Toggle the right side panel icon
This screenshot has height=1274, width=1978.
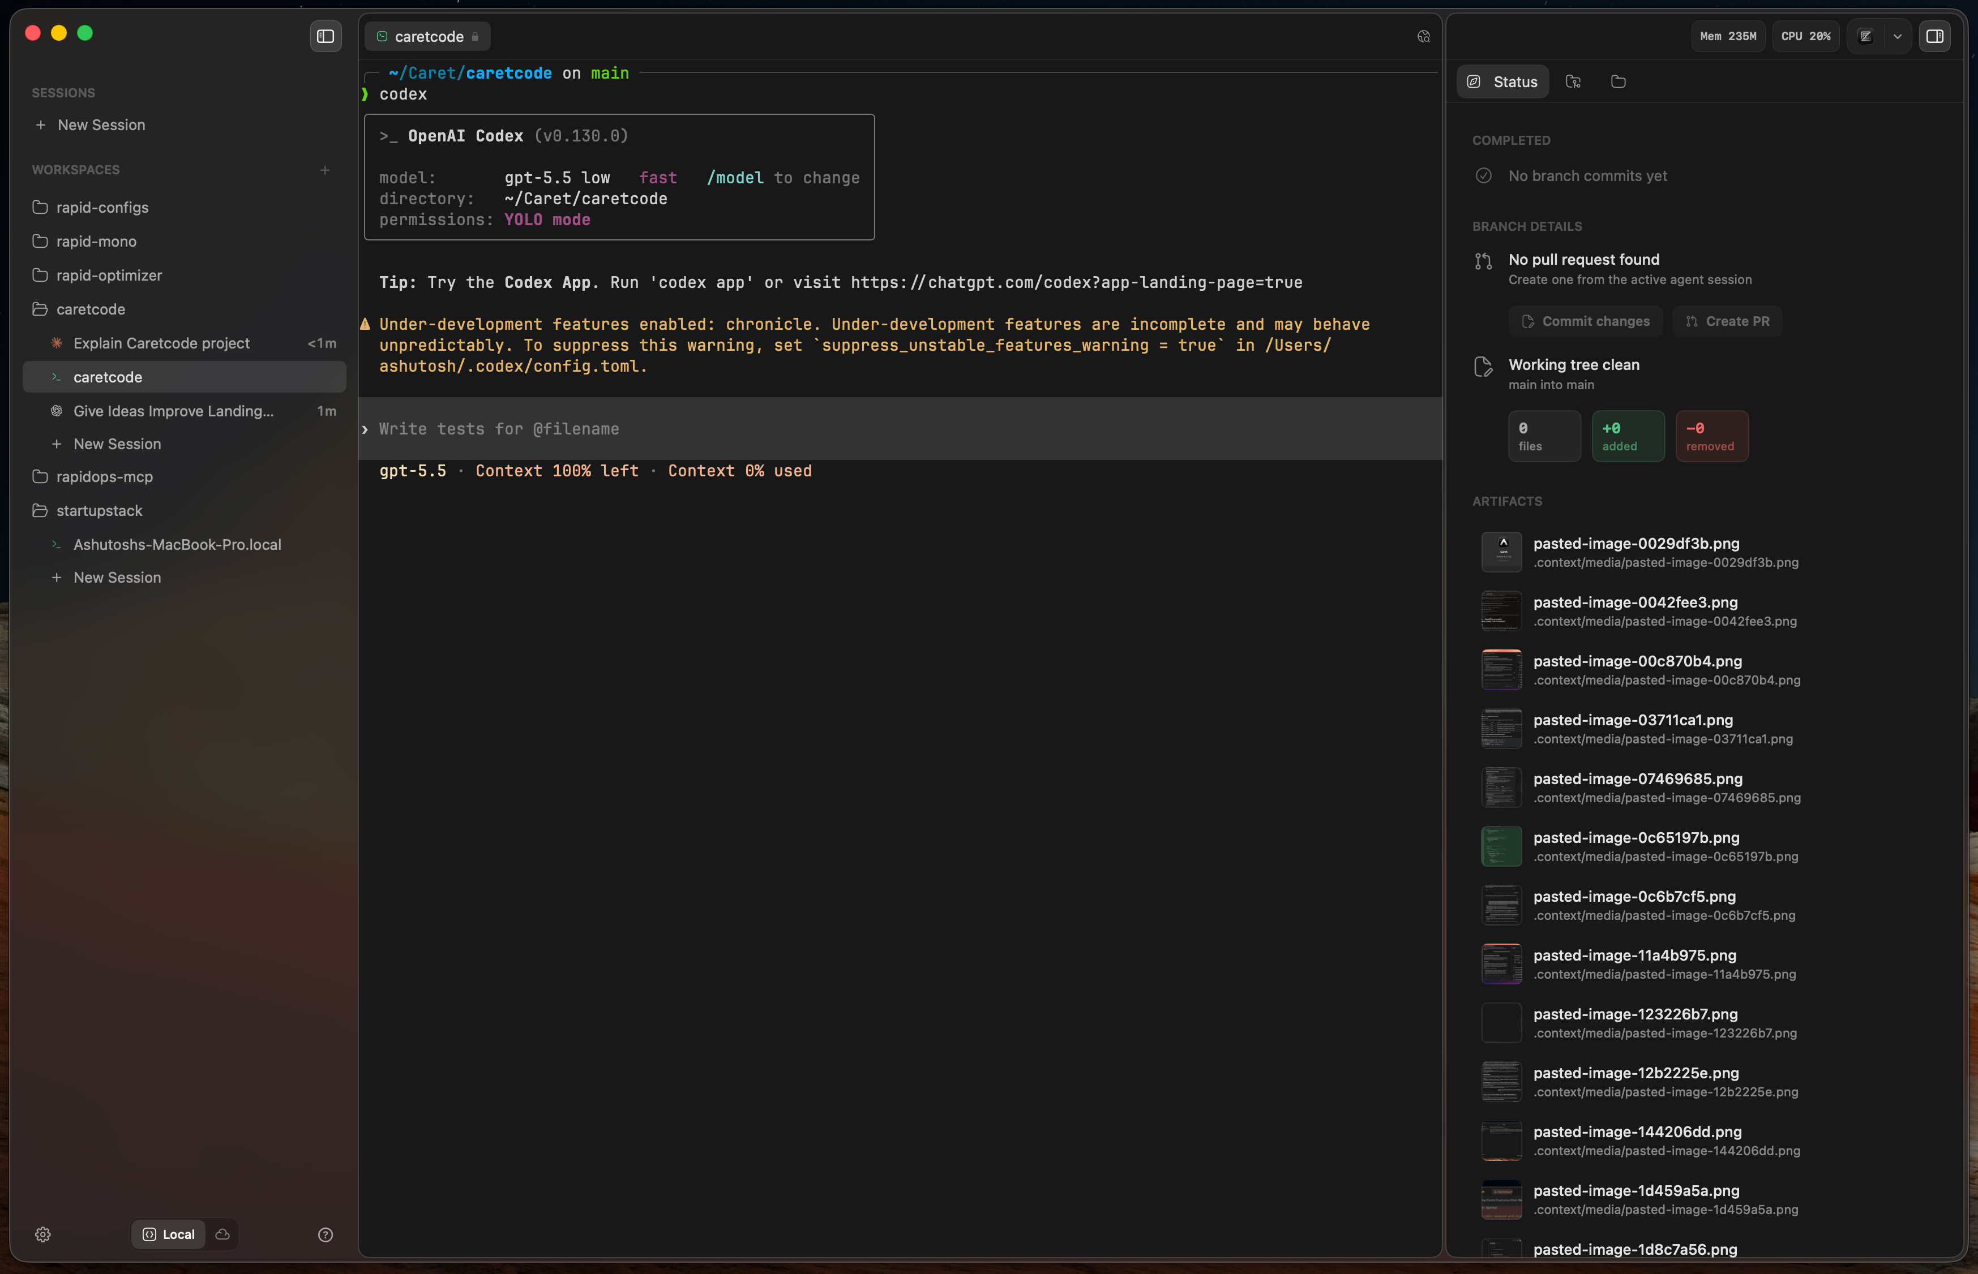pos(1934,36)
